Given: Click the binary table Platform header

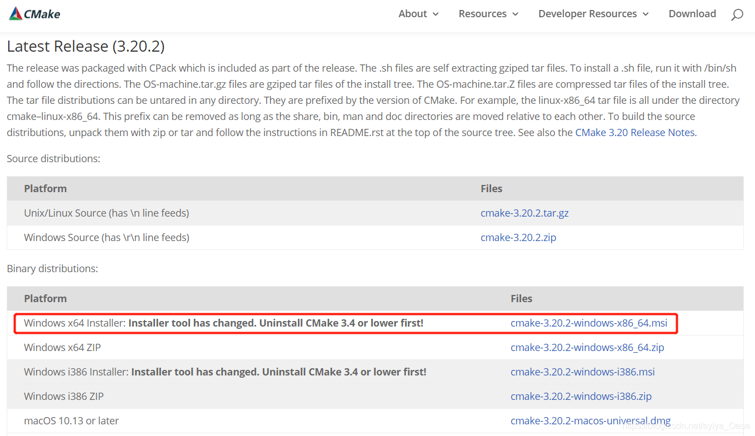Looking at the screenshot, I should coord(45,298).
